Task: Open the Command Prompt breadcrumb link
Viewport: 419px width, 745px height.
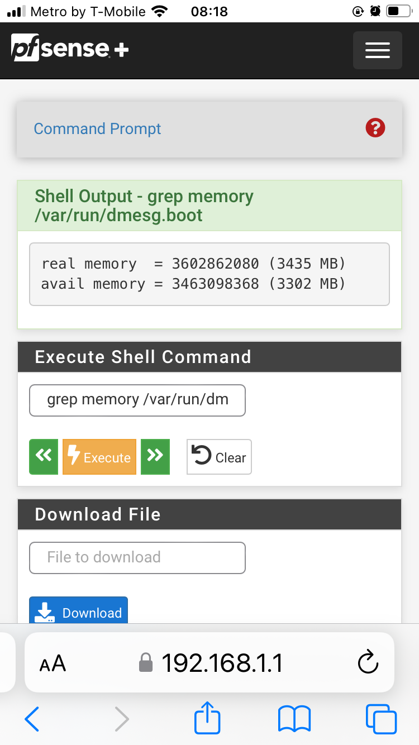Action: (x=97, y=128)
